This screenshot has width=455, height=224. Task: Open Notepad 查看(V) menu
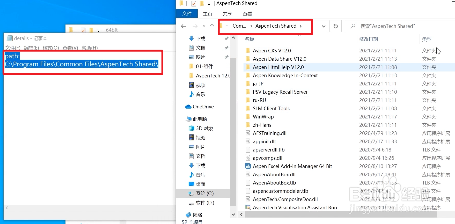click(x=70, y=48)
